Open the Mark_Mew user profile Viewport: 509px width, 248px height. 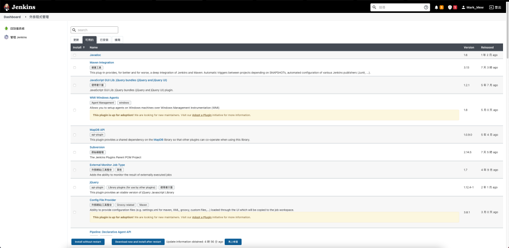[472, 7]
